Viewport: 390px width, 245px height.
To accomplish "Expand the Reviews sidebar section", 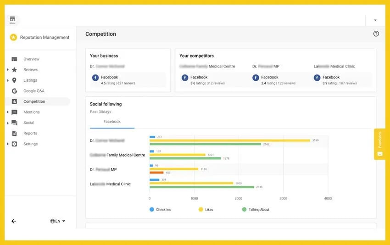I will tap(8, 70).
